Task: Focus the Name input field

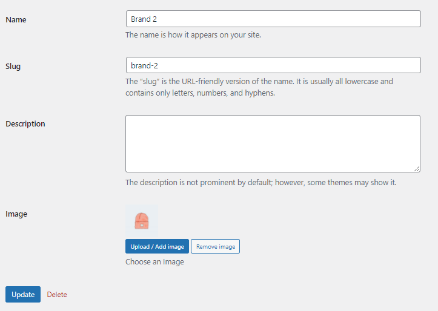Action: (273, 19)
